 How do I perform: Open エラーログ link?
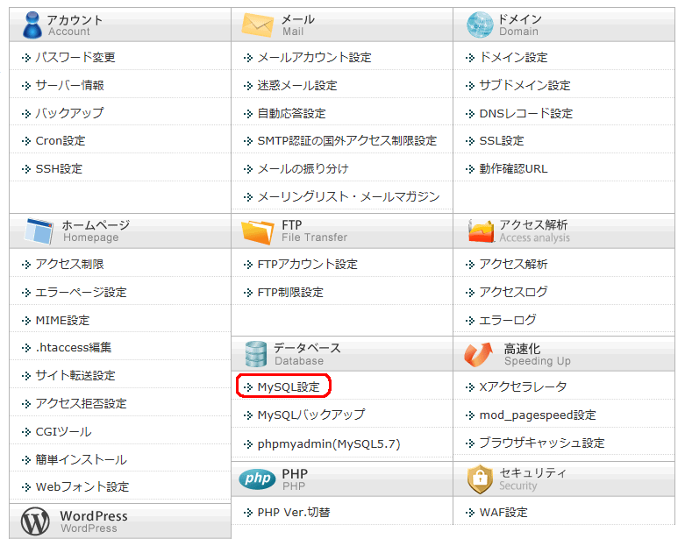[508, 321]
